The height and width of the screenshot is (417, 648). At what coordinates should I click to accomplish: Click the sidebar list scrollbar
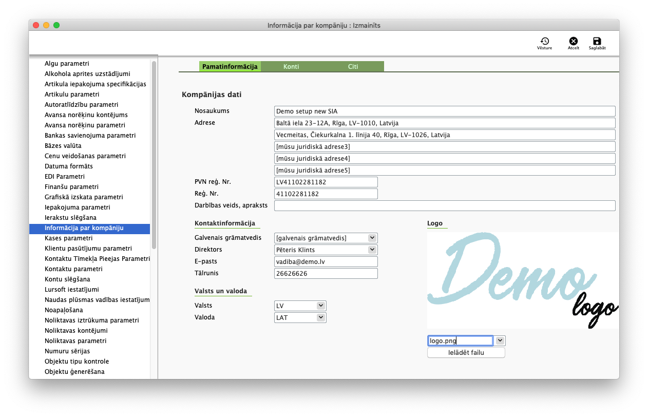point(154,154)
